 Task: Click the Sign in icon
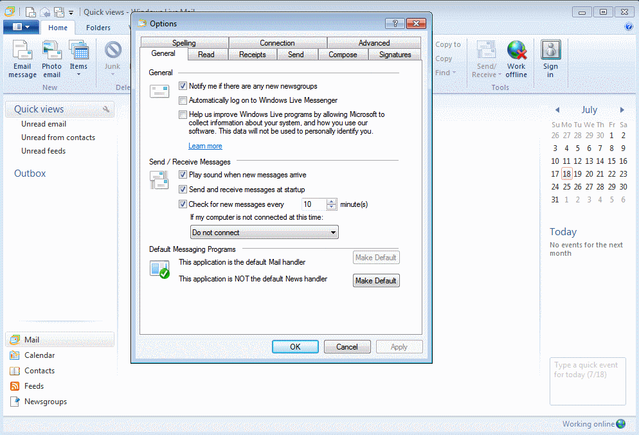click(x=550, y=49)
